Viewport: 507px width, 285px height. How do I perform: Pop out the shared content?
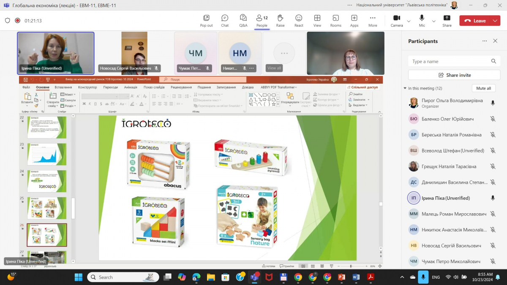click(x=206, y=20)
